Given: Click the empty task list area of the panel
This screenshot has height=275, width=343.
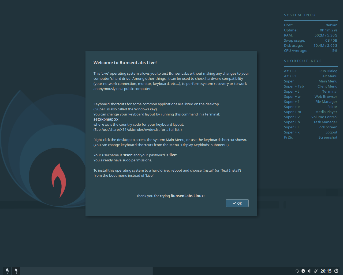Looking at the screenshot, I should (86, 271).
